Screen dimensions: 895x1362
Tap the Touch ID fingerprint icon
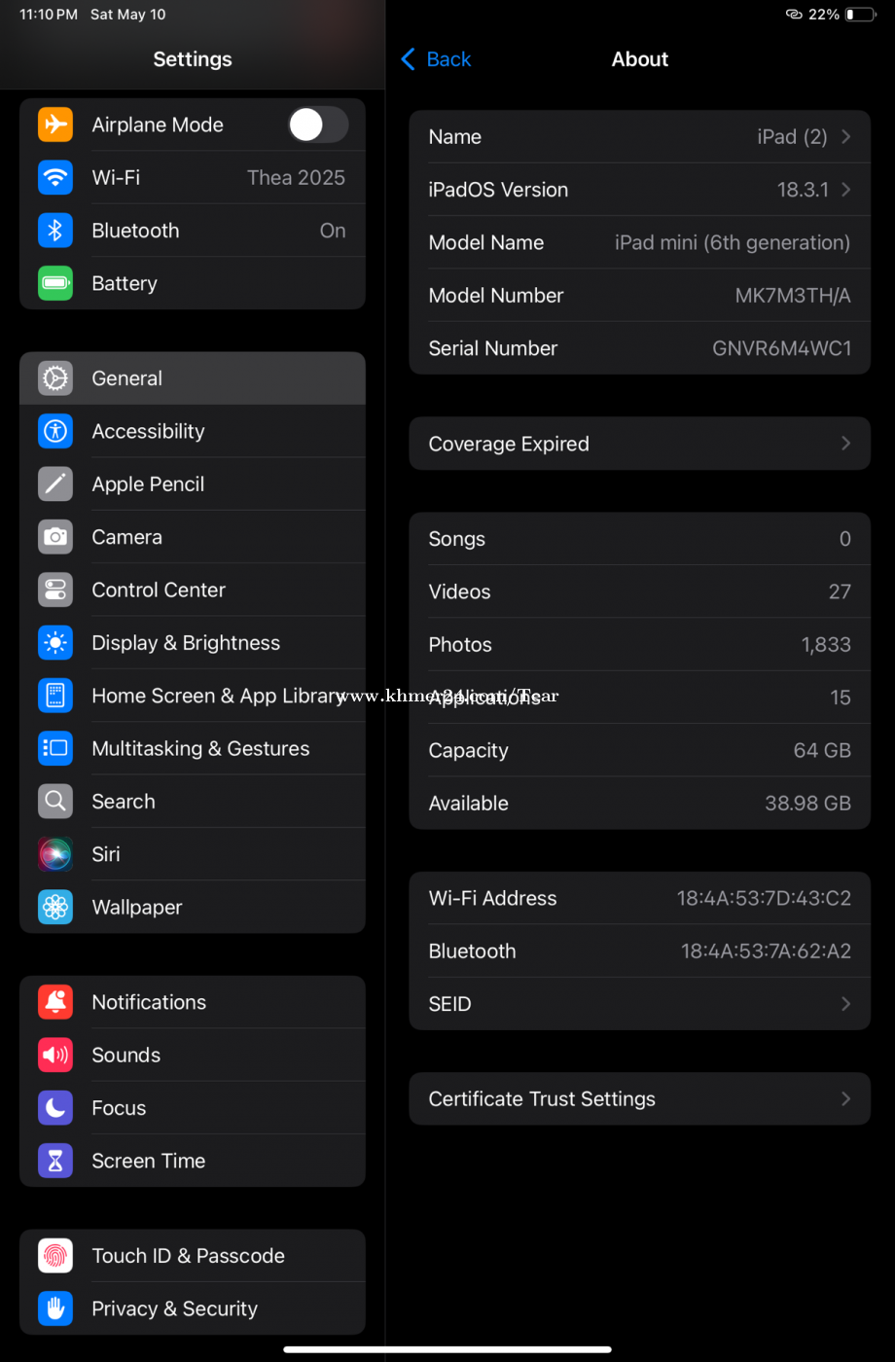pos(55,1256)
